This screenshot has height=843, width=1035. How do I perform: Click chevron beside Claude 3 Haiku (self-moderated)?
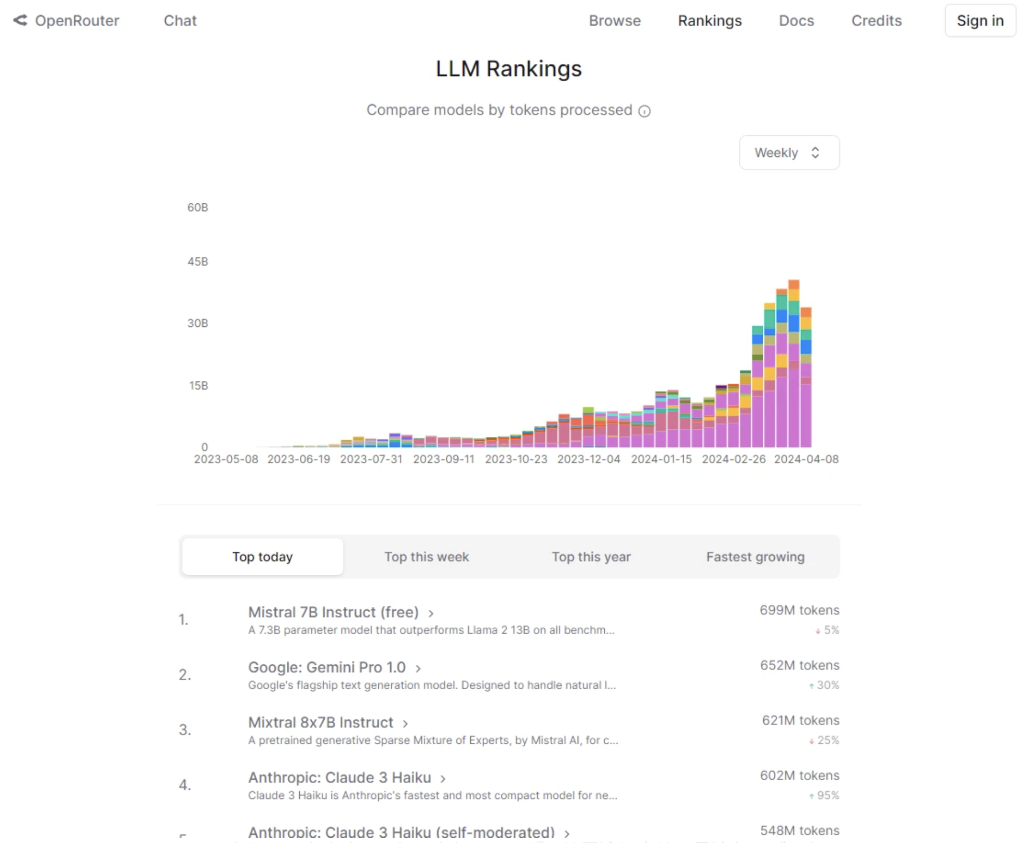point(567,833)
